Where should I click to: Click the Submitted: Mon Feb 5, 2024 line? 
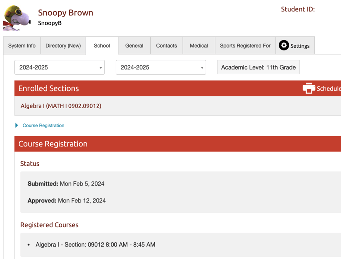coord(66,184)
